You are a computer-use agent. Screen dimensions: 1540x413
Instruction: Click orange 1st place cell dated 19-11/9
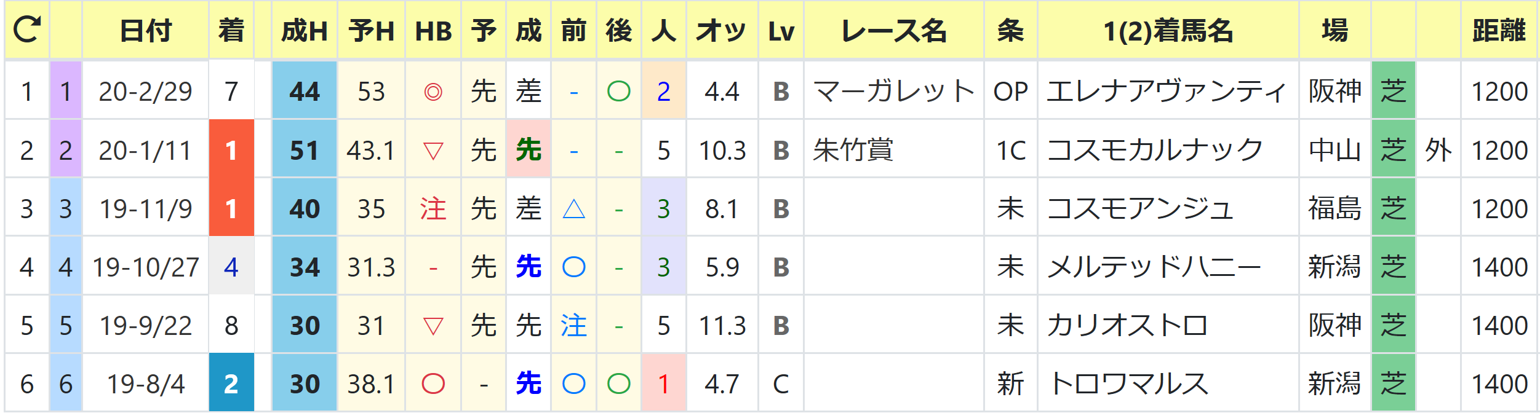tap(231, 209)
